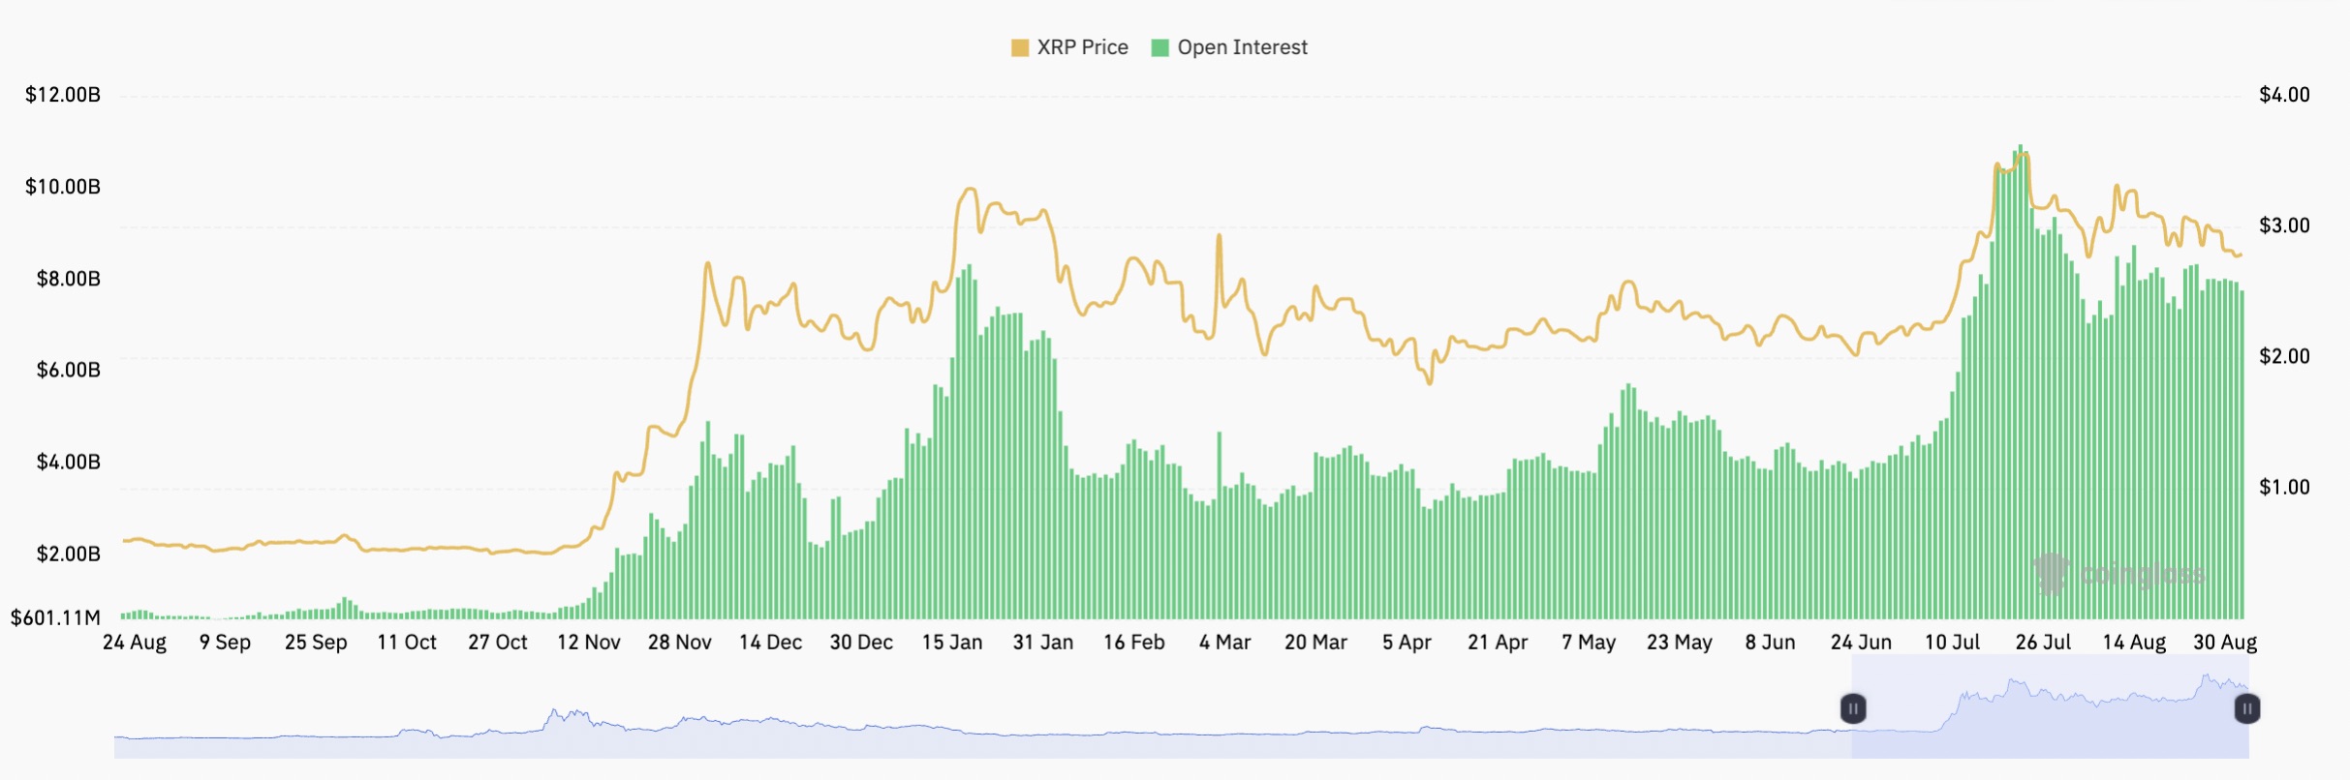Click the right range slider handle

(x=2246, y=708)
